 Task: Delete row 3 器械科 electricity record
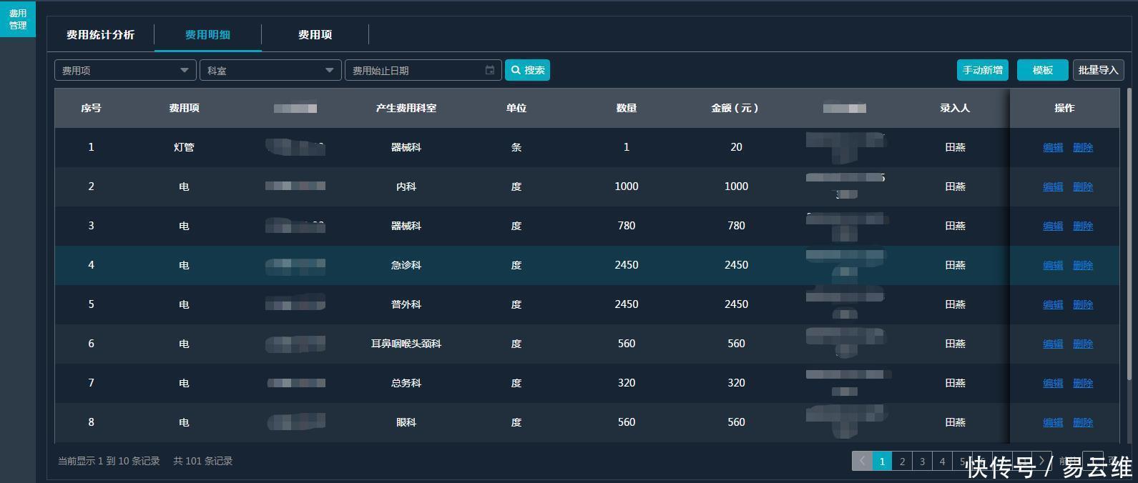pyautogui.click(x=1083, y=226)
